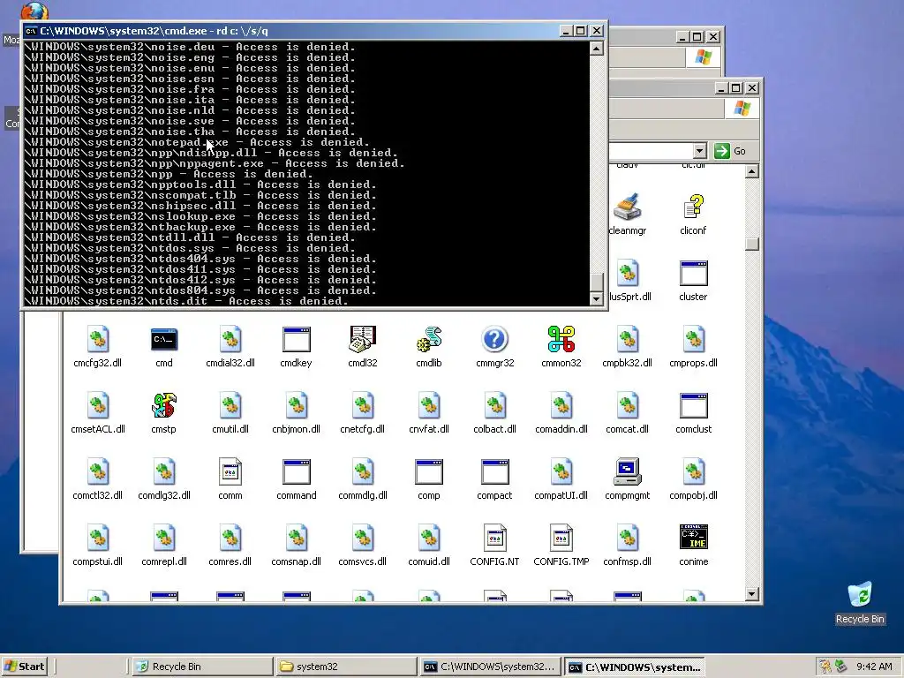Select the cnetcfg.dll file icon
The image size is (904, 678).
click(363, 405)
